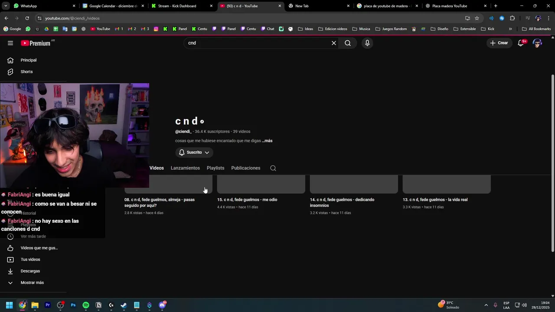The width and height of the screenshot is (555, 312).
Task: Open Steam from the taskbar
Action: (x=124, y=305)
